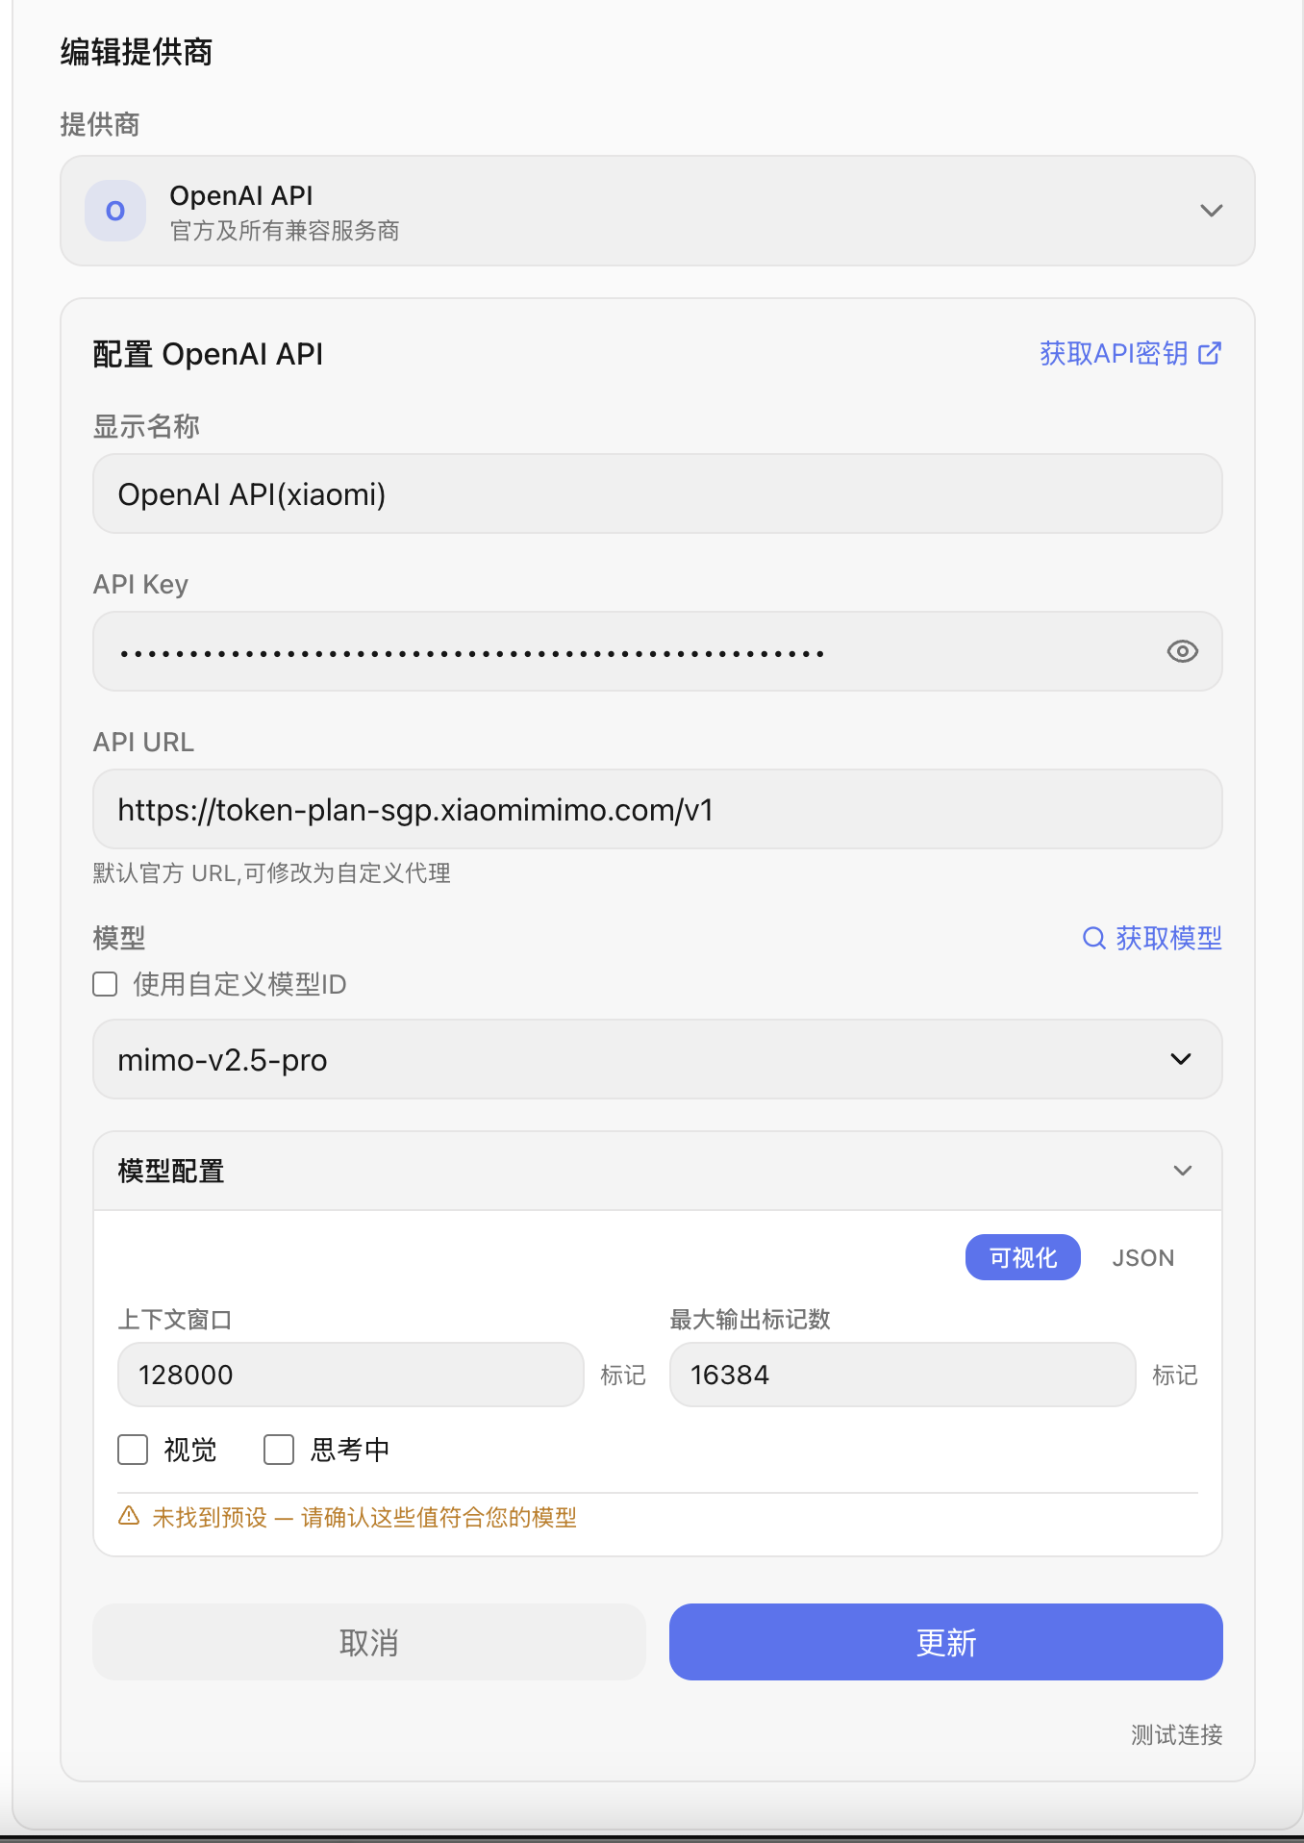Focus the 上下文窗口 field showing 128000

click(x=351, y=1375)
